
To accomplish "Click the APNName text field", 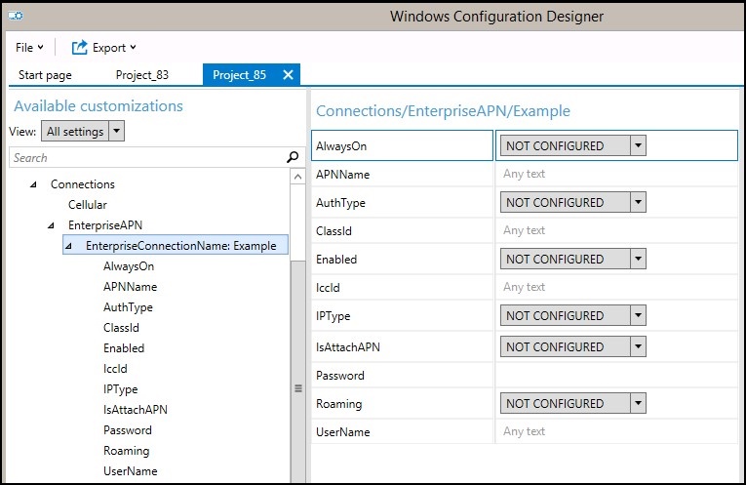I will pyautogui.click(x=614, y=175).
